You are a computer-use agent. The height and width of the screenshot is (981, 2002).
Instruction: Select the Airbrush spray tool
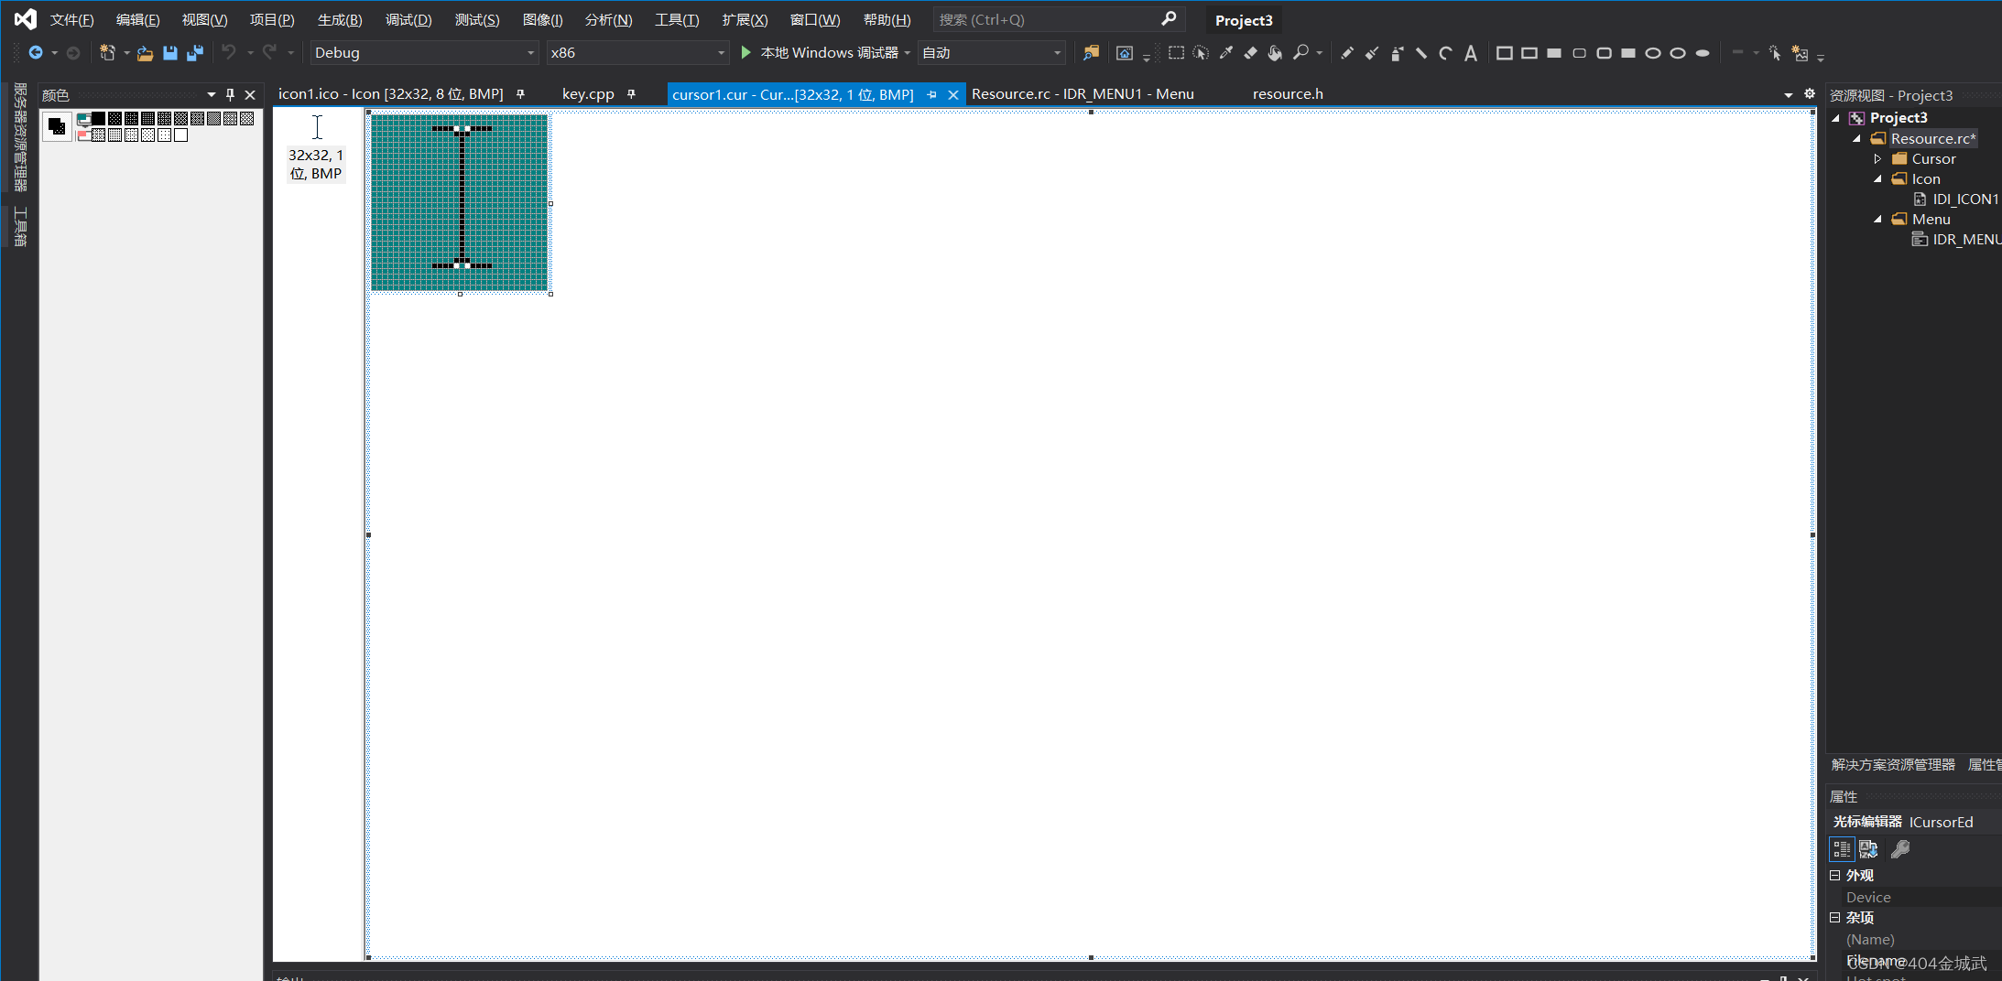1396,53
